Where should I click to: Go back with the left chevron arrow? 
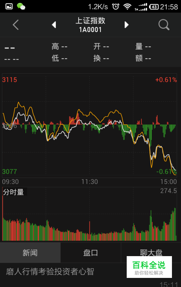pyautogui.click(x=16, y=25)
